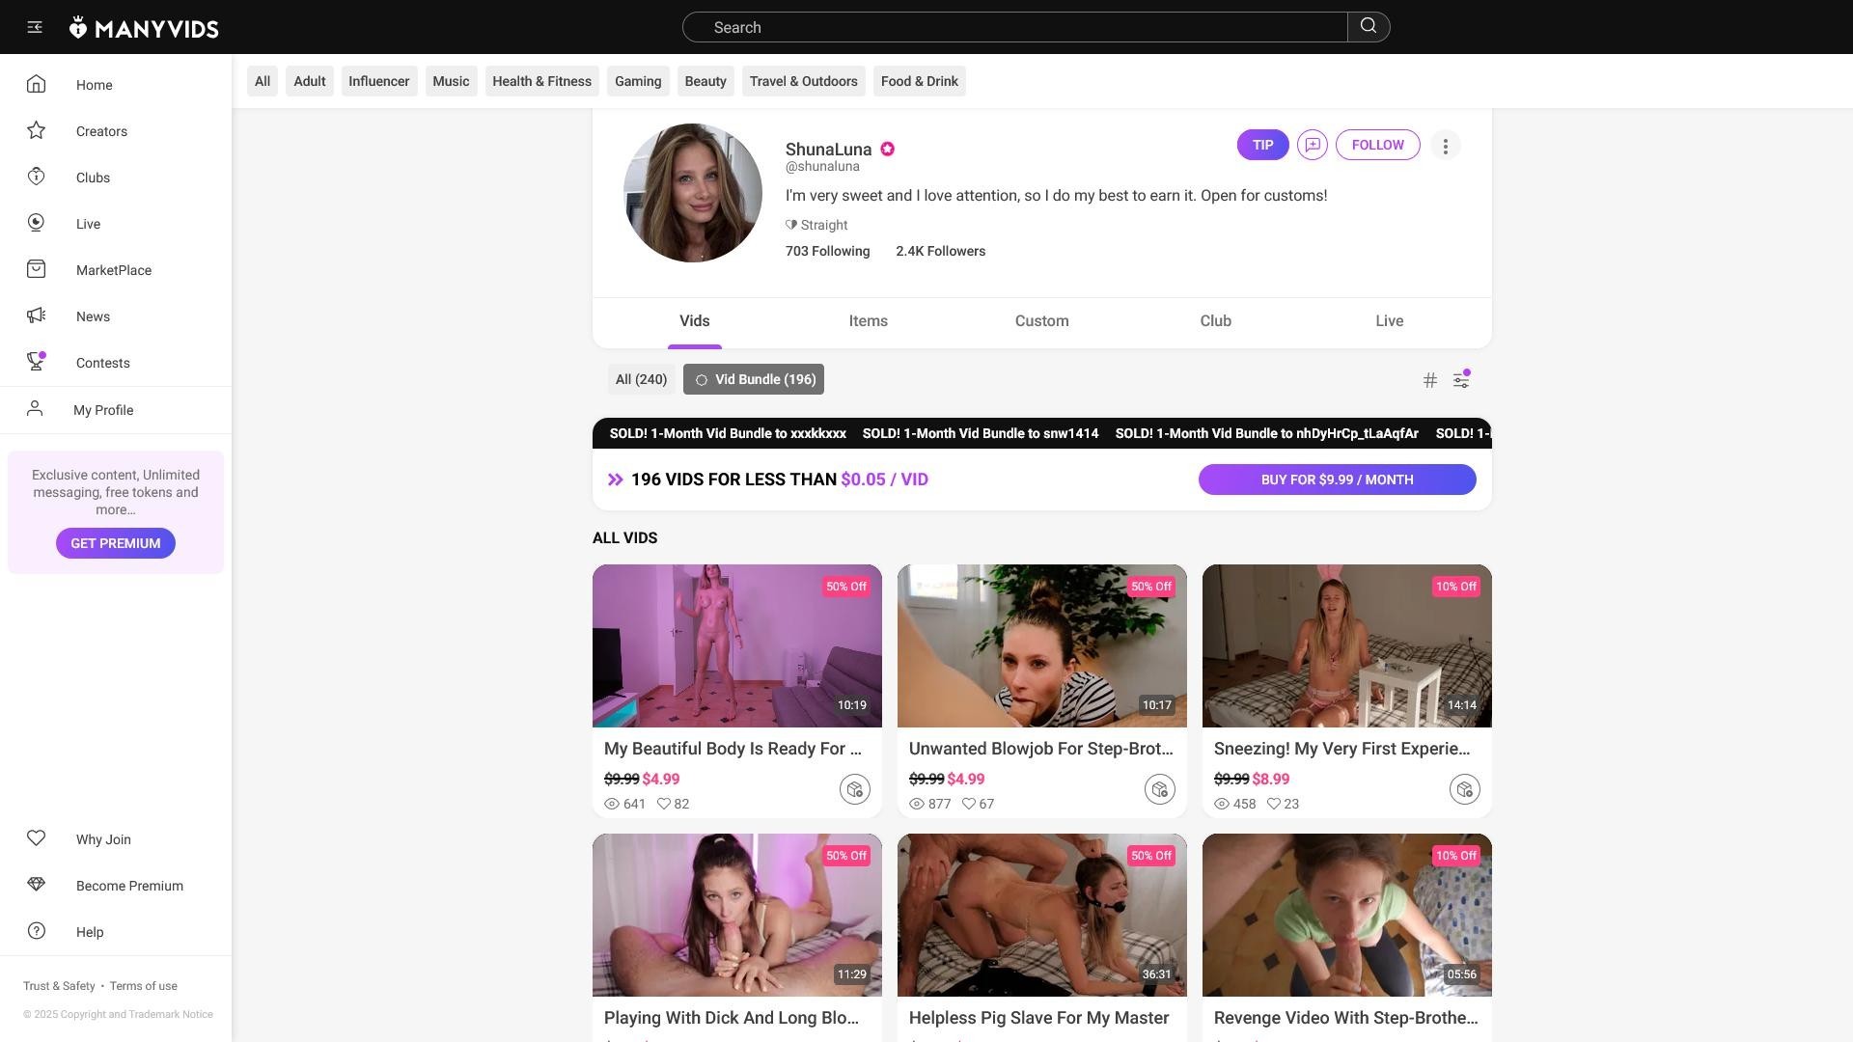Screen dimensions: 1853x1042
Task: Open the Contests trophy icon
Action: point(37,363)
